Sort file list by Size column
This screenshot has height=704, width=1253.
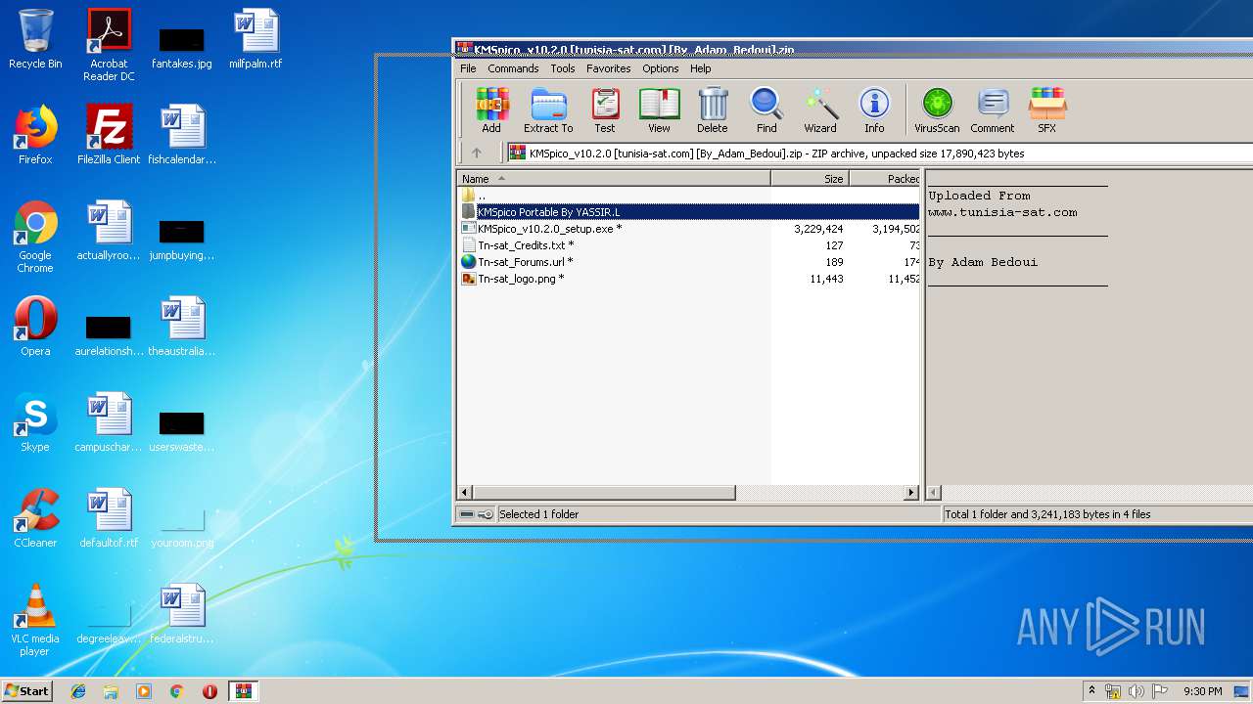coord(810,179)
